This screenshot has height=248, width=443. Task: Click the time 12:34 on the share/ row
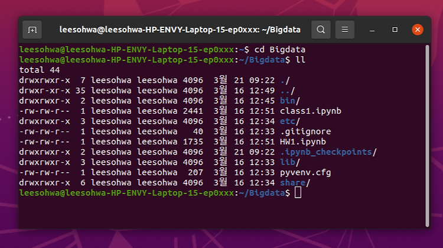click(262, 183)
